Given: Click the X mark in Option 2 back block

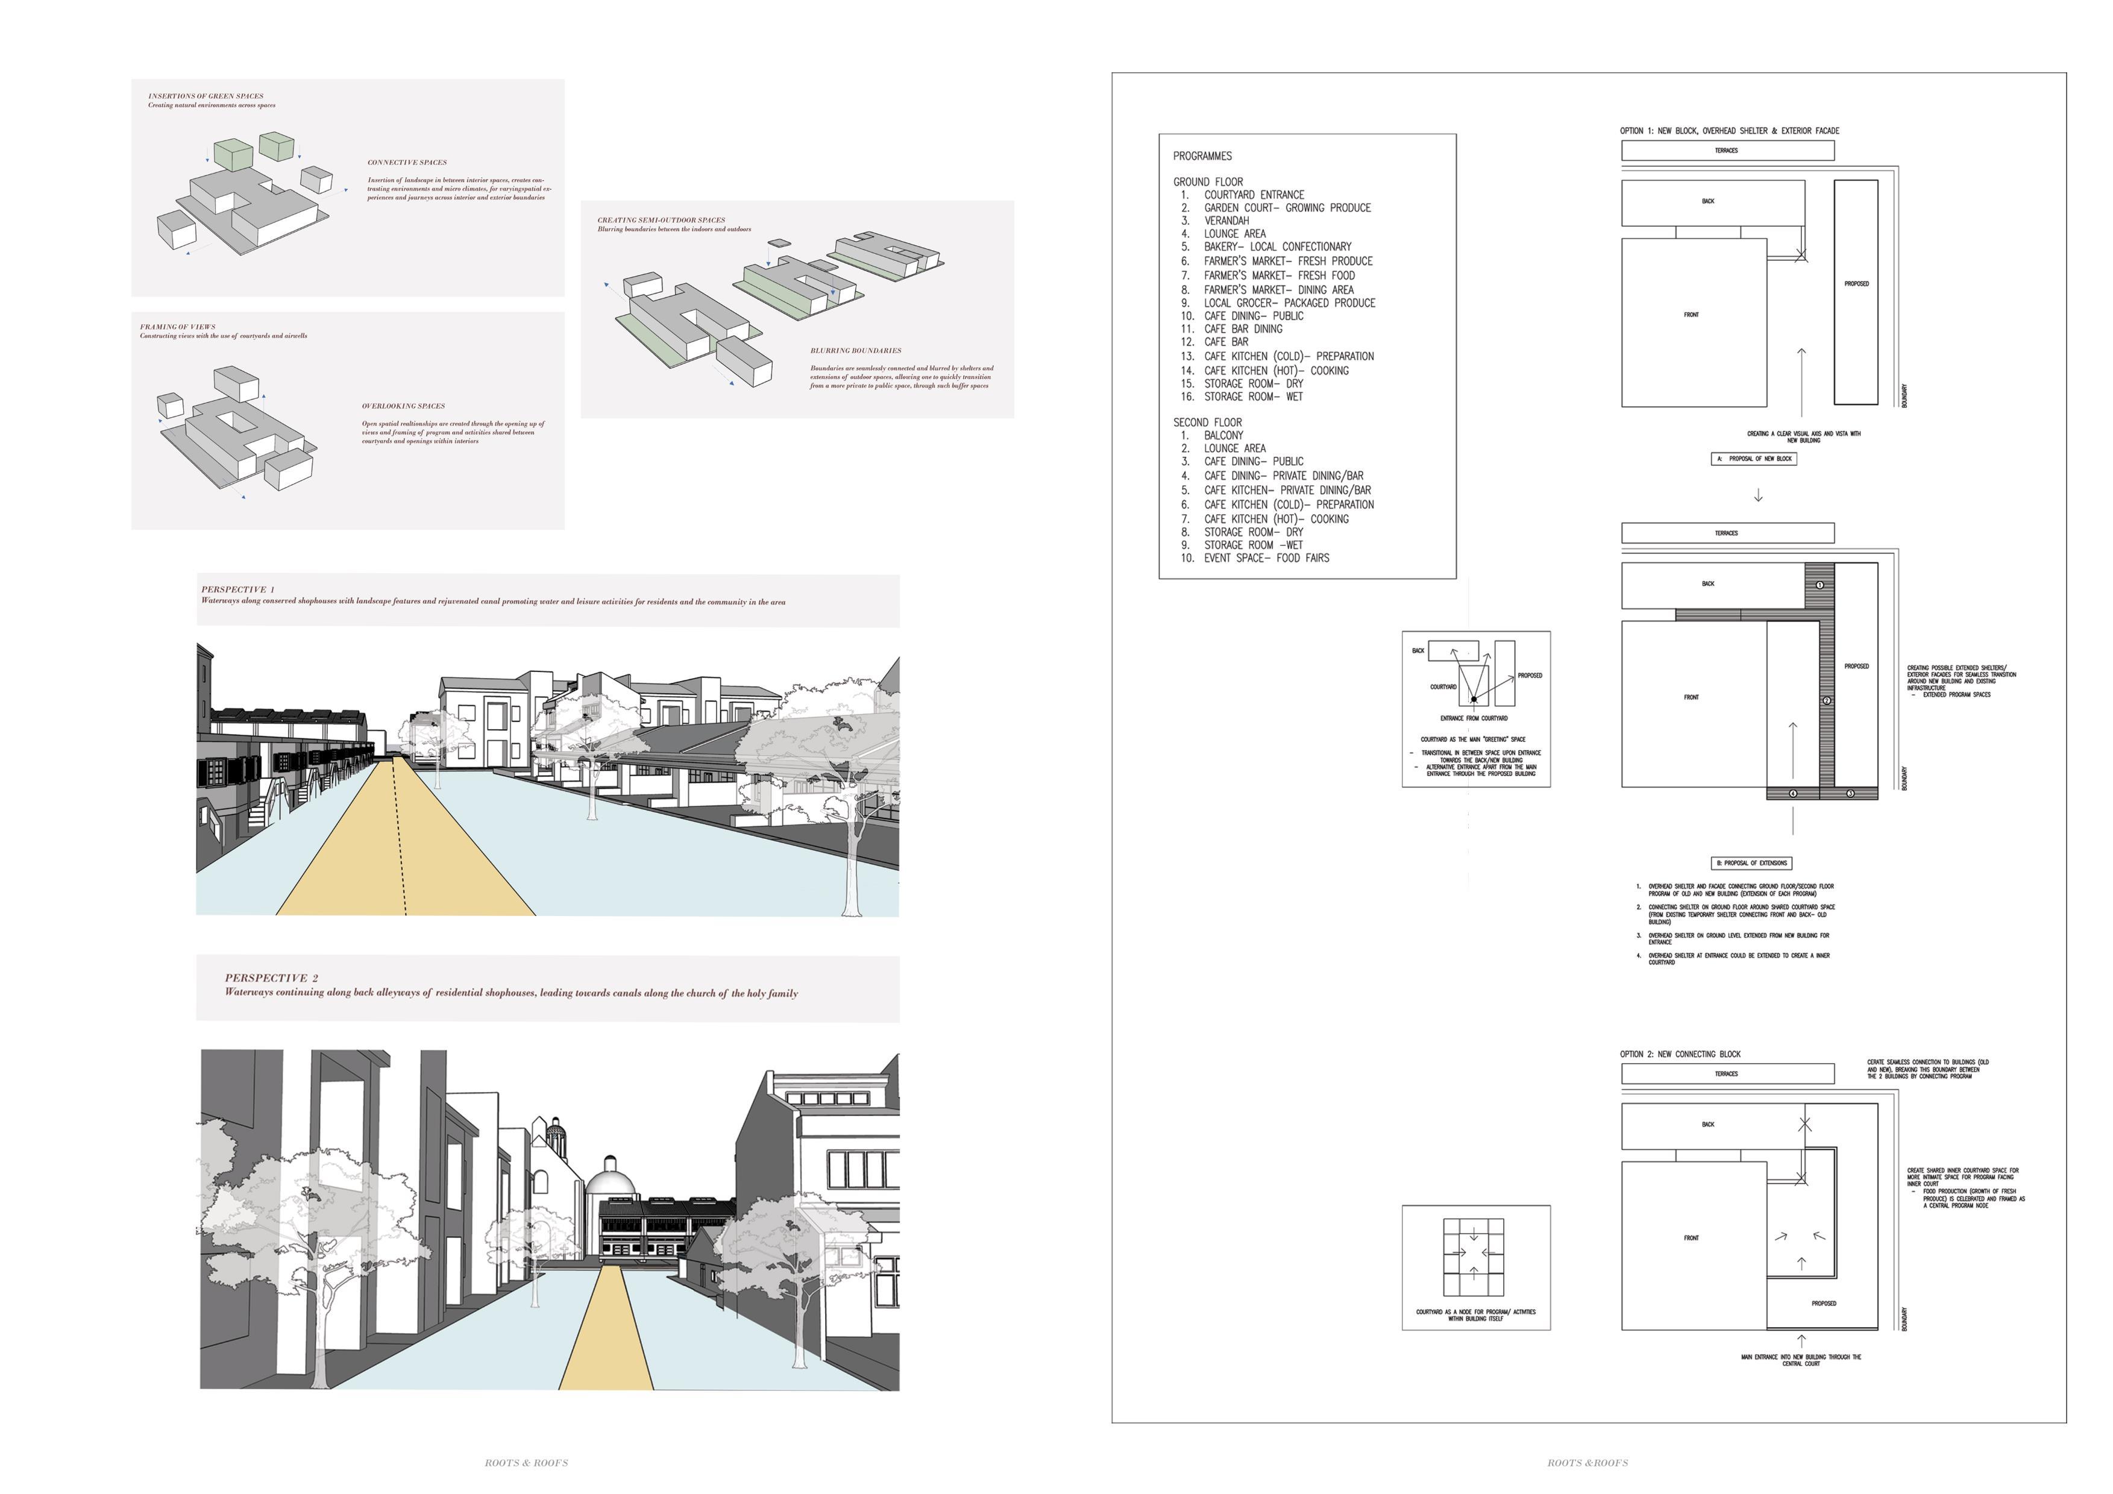Looking at the screenshot, I should click(1804, 1124).
